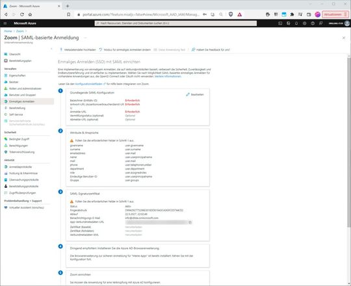Open the browser extensions puzzle icon
Screen dimensions: 351x286
[x=292, y=14]
